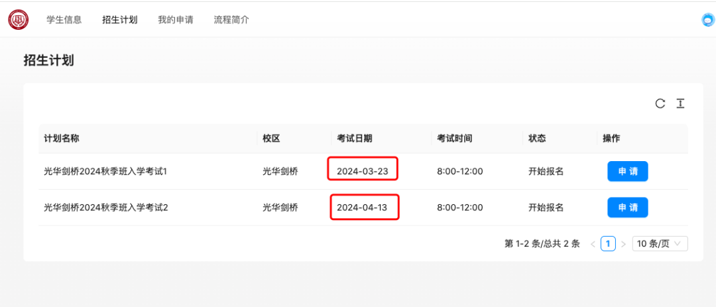716x307 pixels.
Task: Expand the 10 条/页 page size dropdown
Action: (660, 244)
